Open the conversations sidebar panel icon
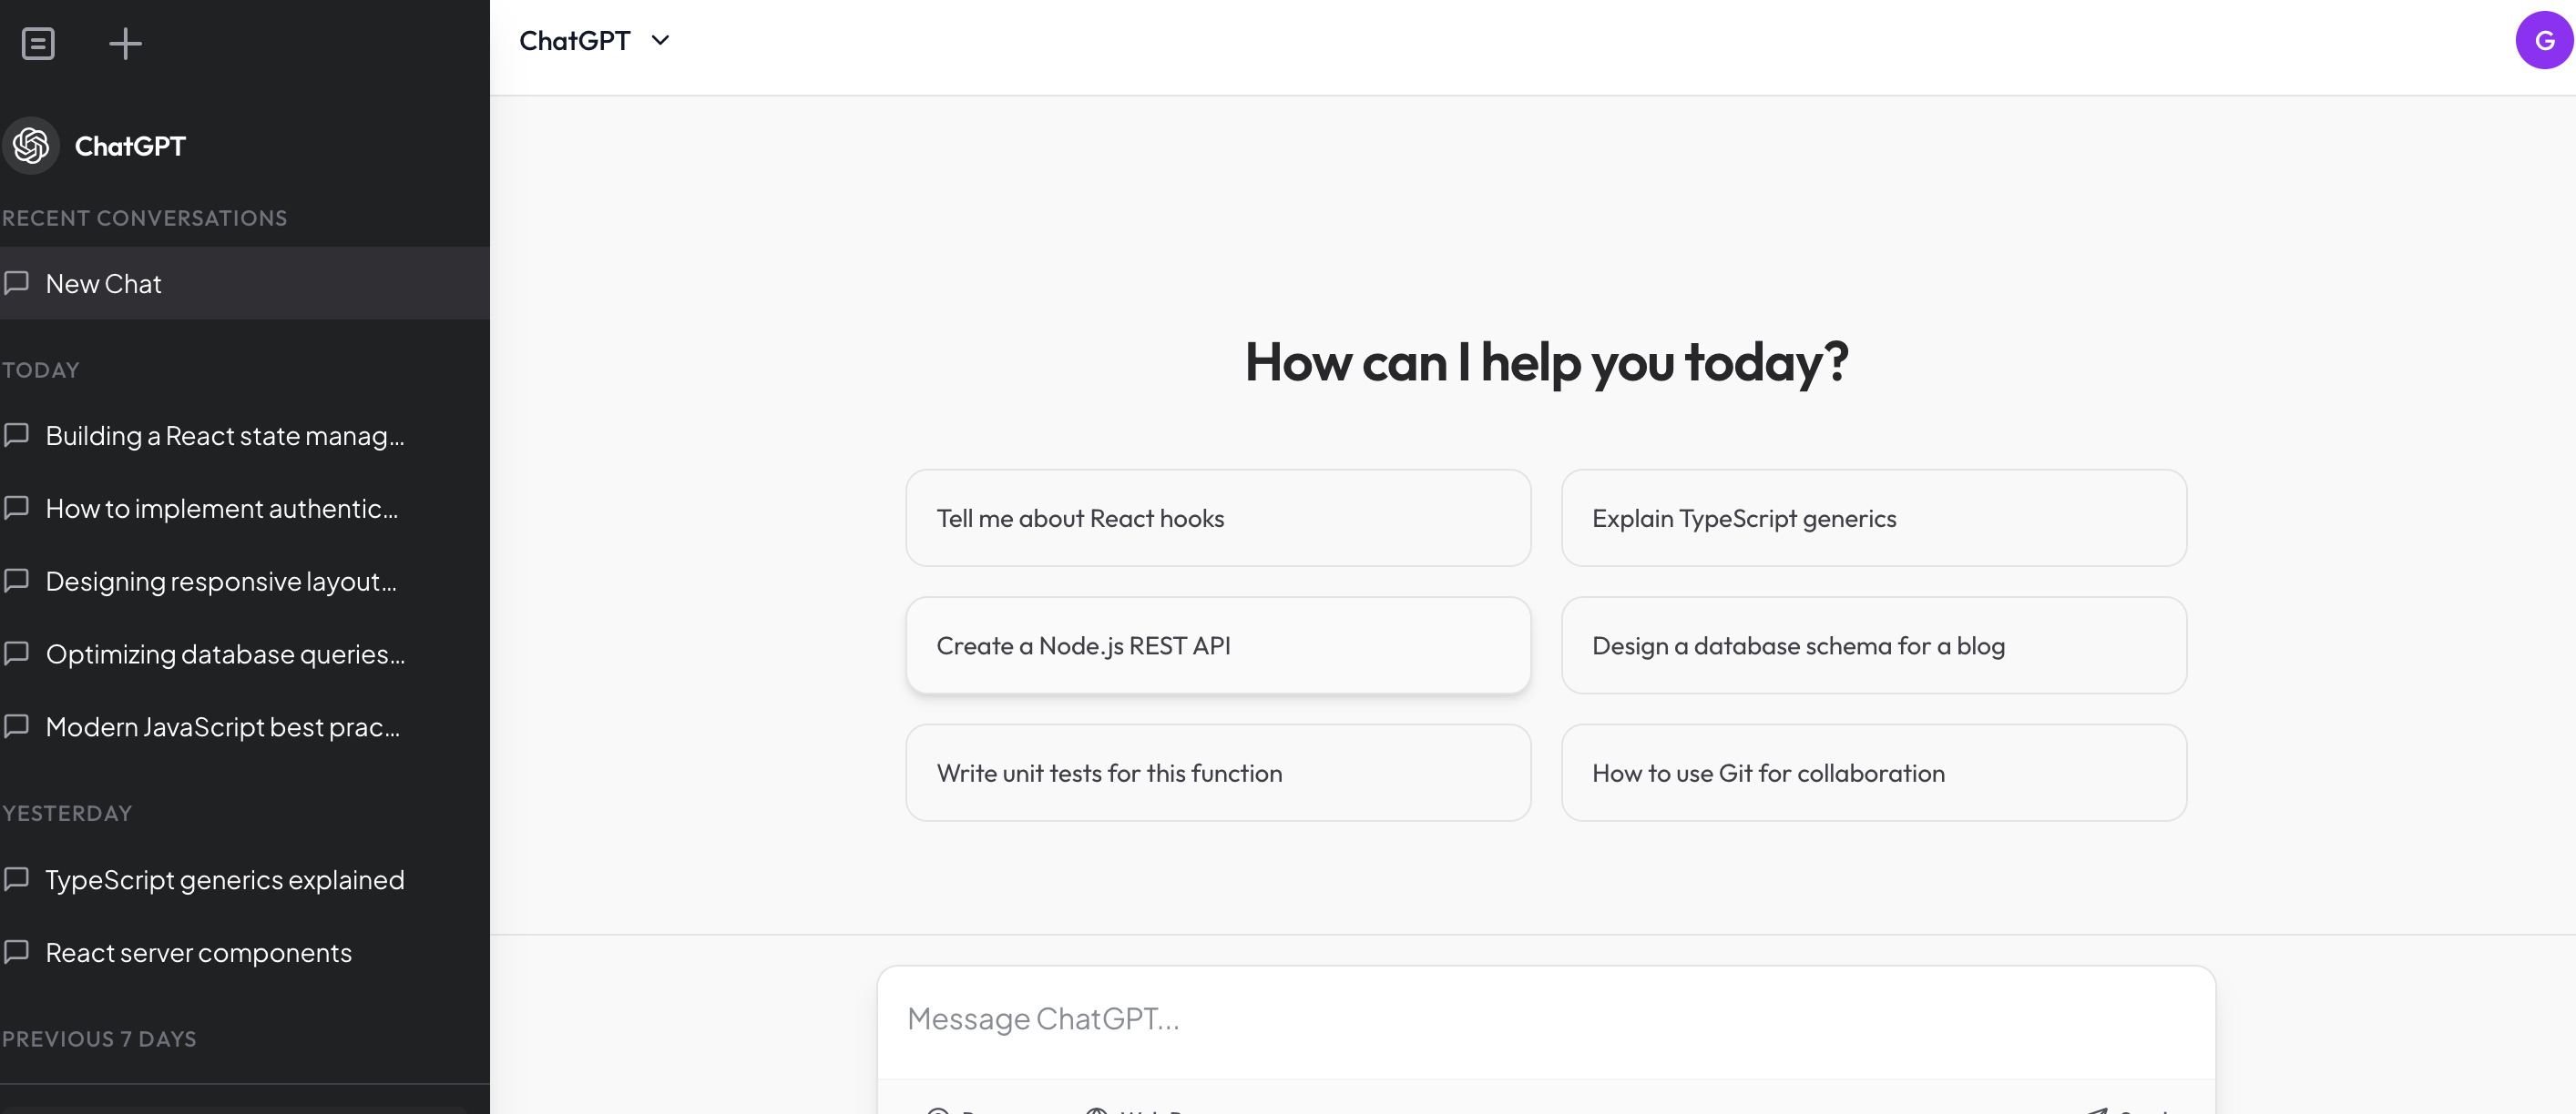Viewport: 2576px width, 1114px height. [39, 43]
